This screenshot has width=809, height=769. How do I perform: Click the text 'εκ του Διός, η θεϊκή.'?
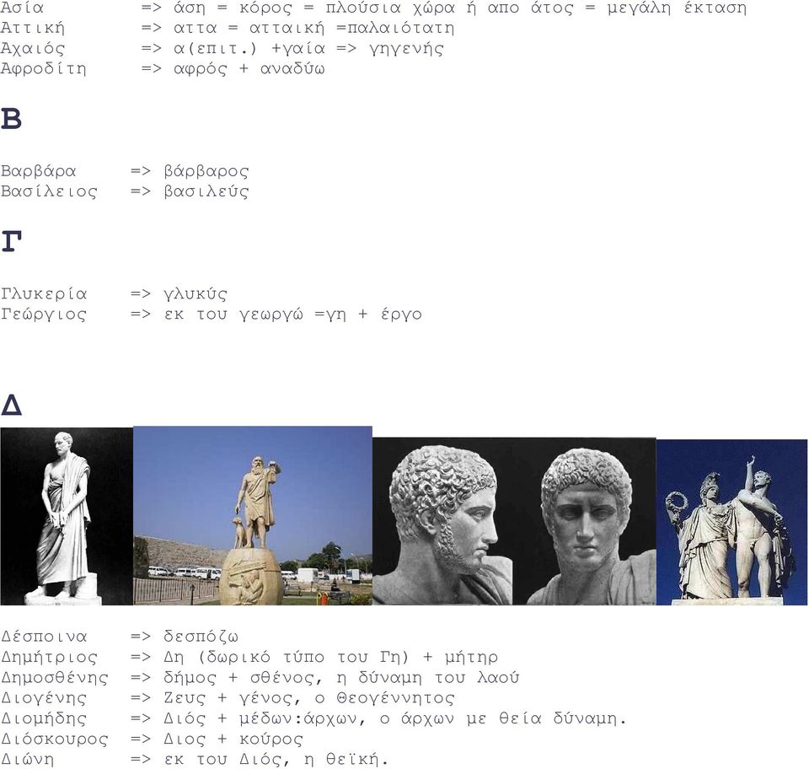(x=276, y=759)
